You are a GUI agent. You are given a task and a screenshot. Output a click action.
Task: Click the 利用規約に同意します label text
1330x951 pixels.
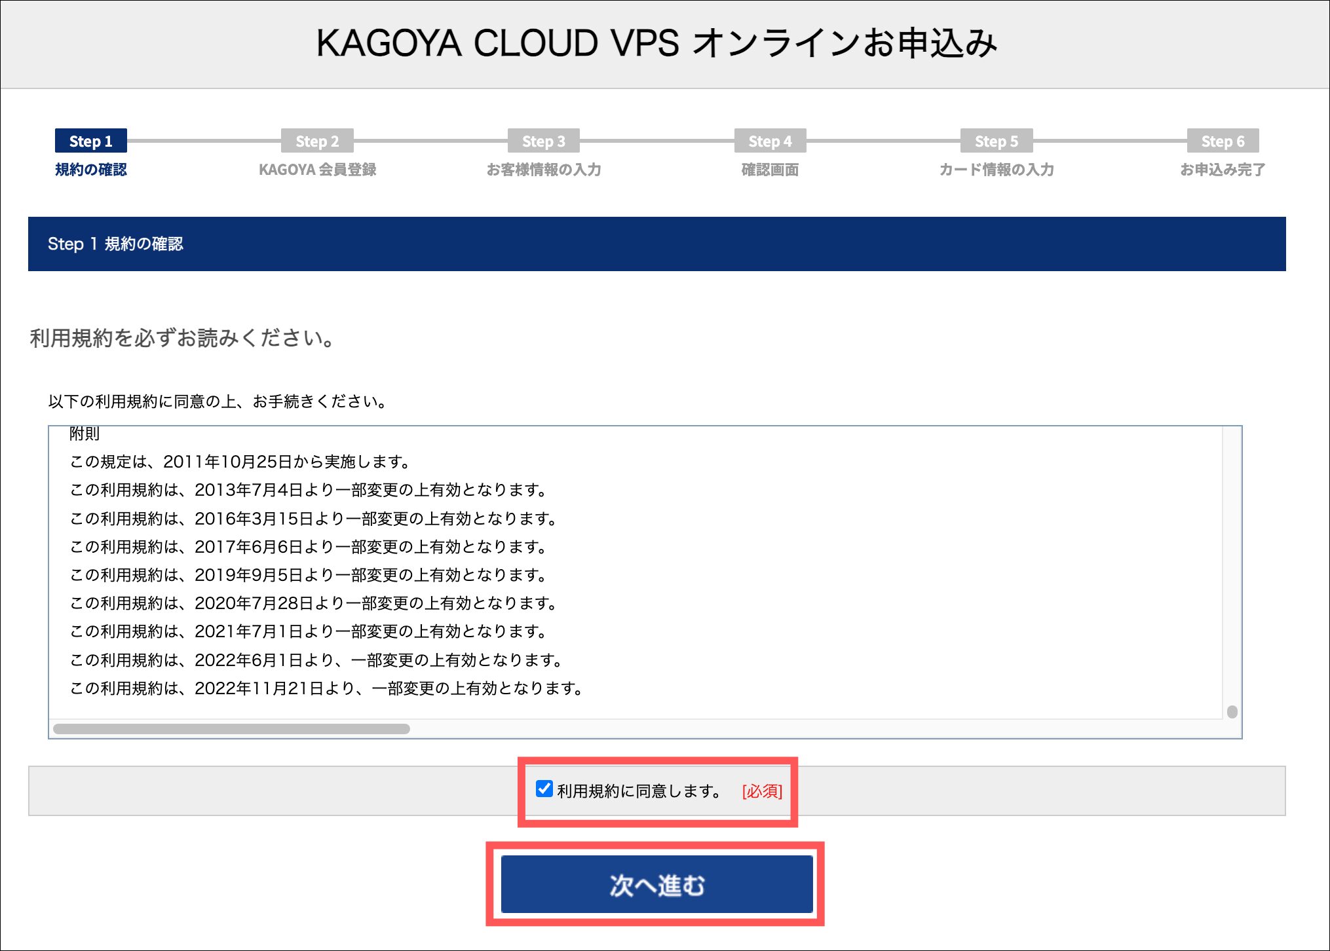[x=639, y=791]
